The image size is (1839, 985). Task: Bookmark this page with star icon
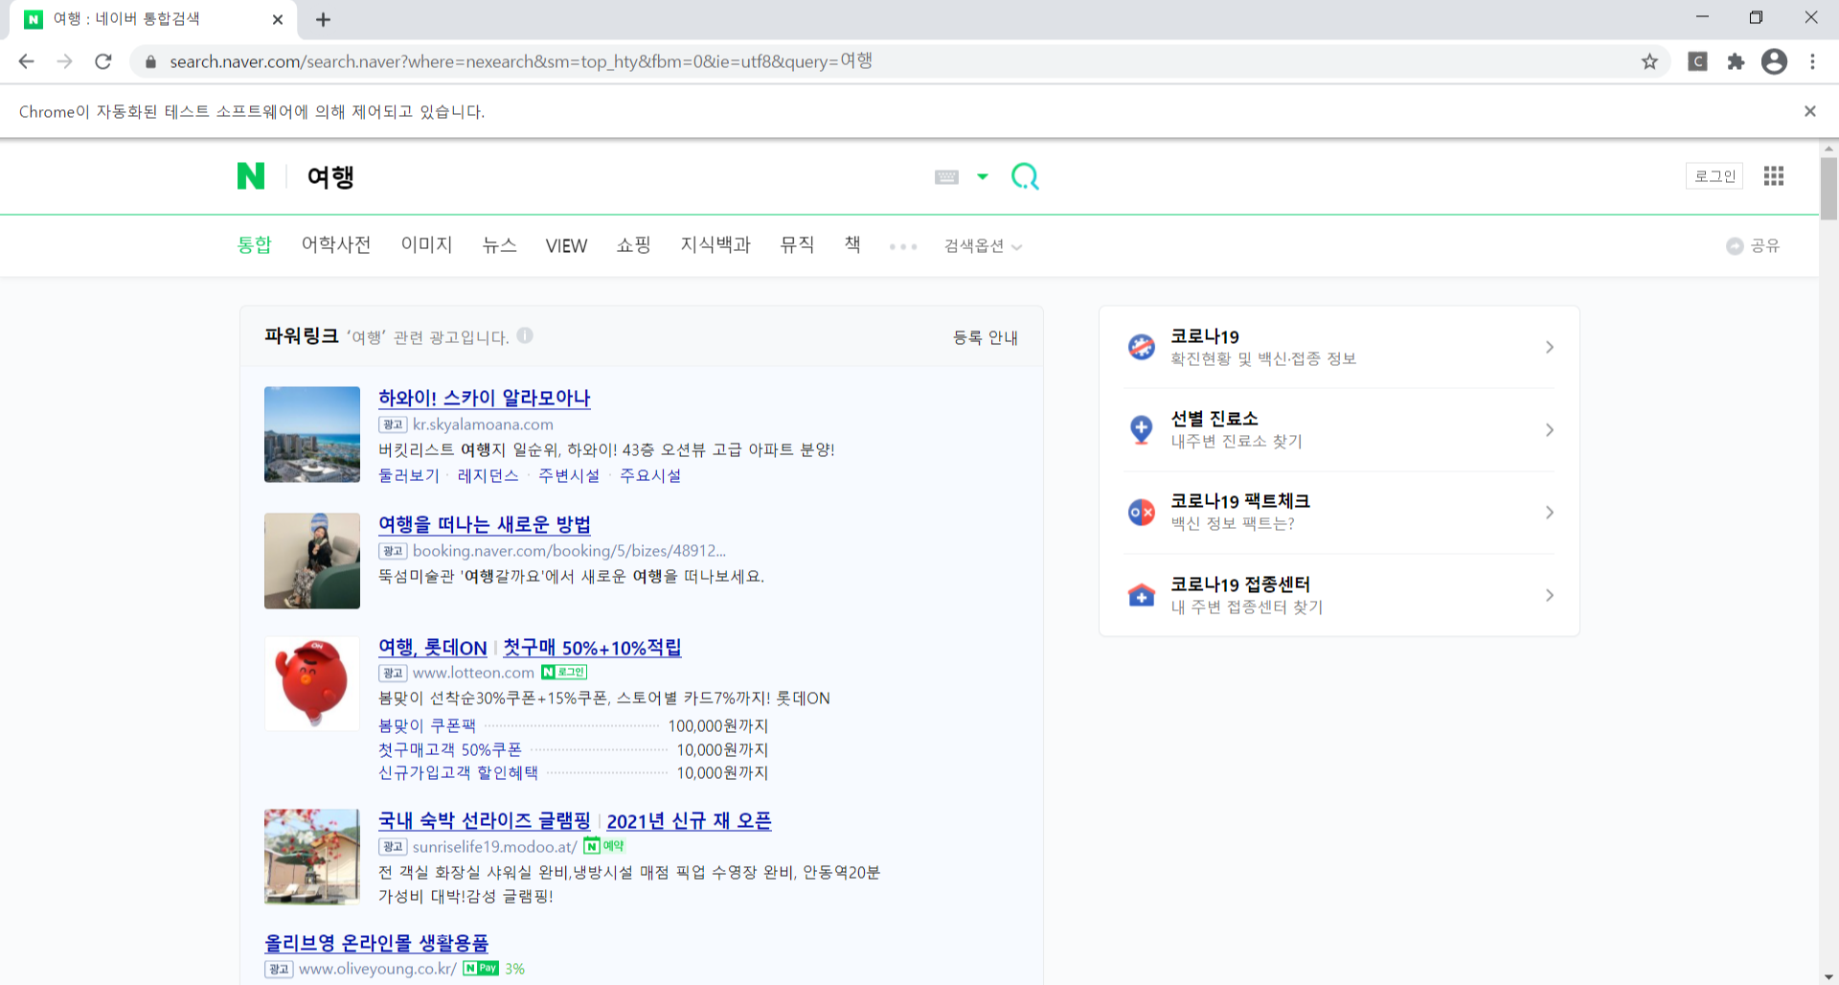[x=1649, y=61]
